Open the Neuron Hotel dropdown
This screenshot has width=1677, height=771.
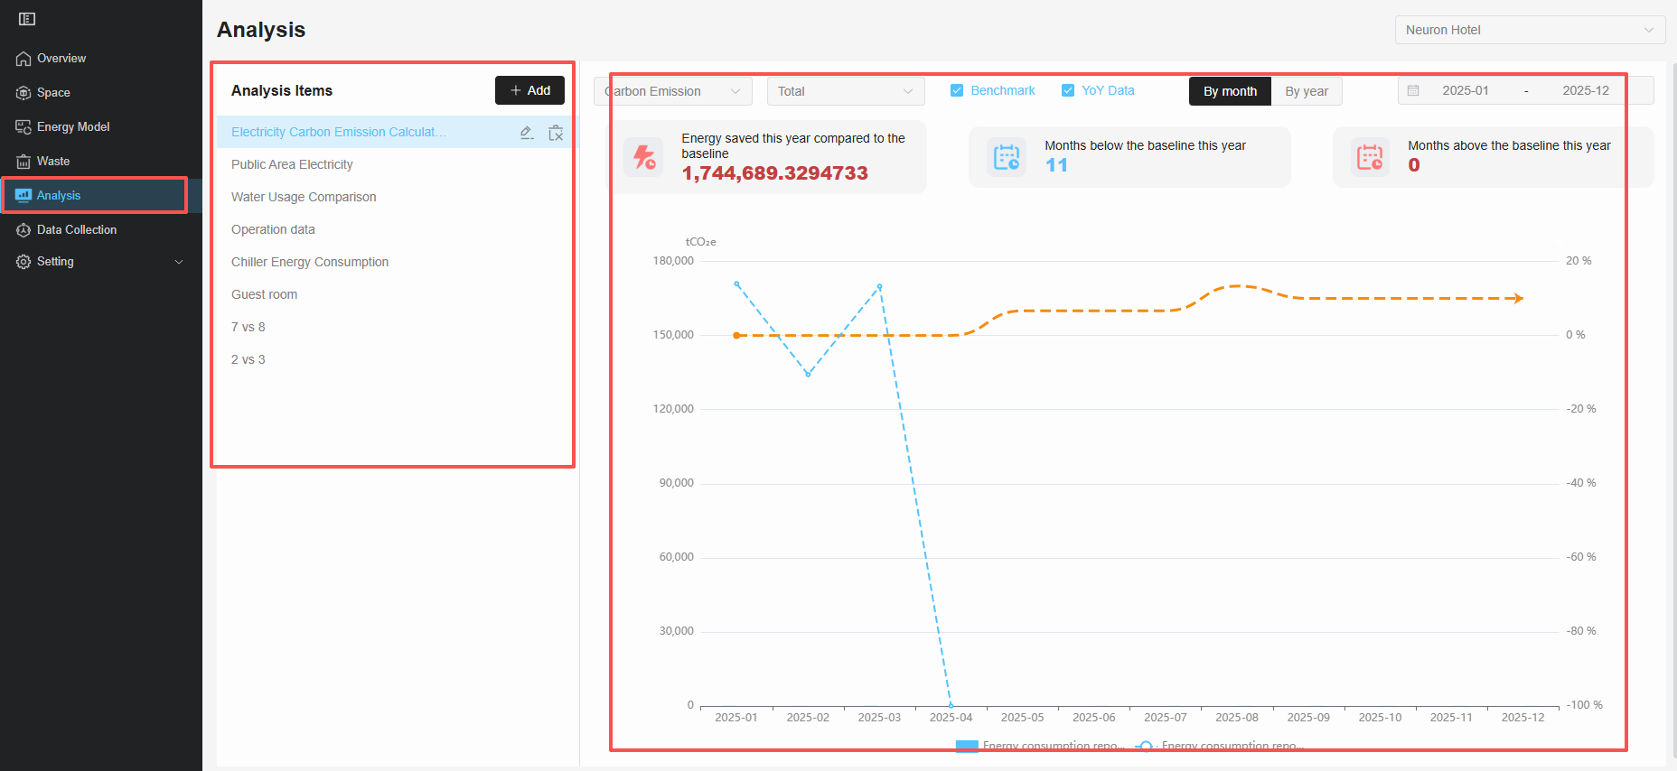point(1529,30)
